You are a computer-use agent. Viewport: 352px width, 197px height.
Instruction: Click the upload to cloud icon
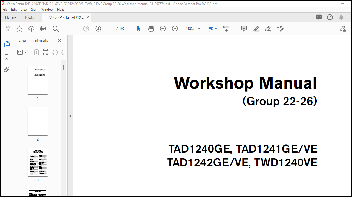click(31, 29)
